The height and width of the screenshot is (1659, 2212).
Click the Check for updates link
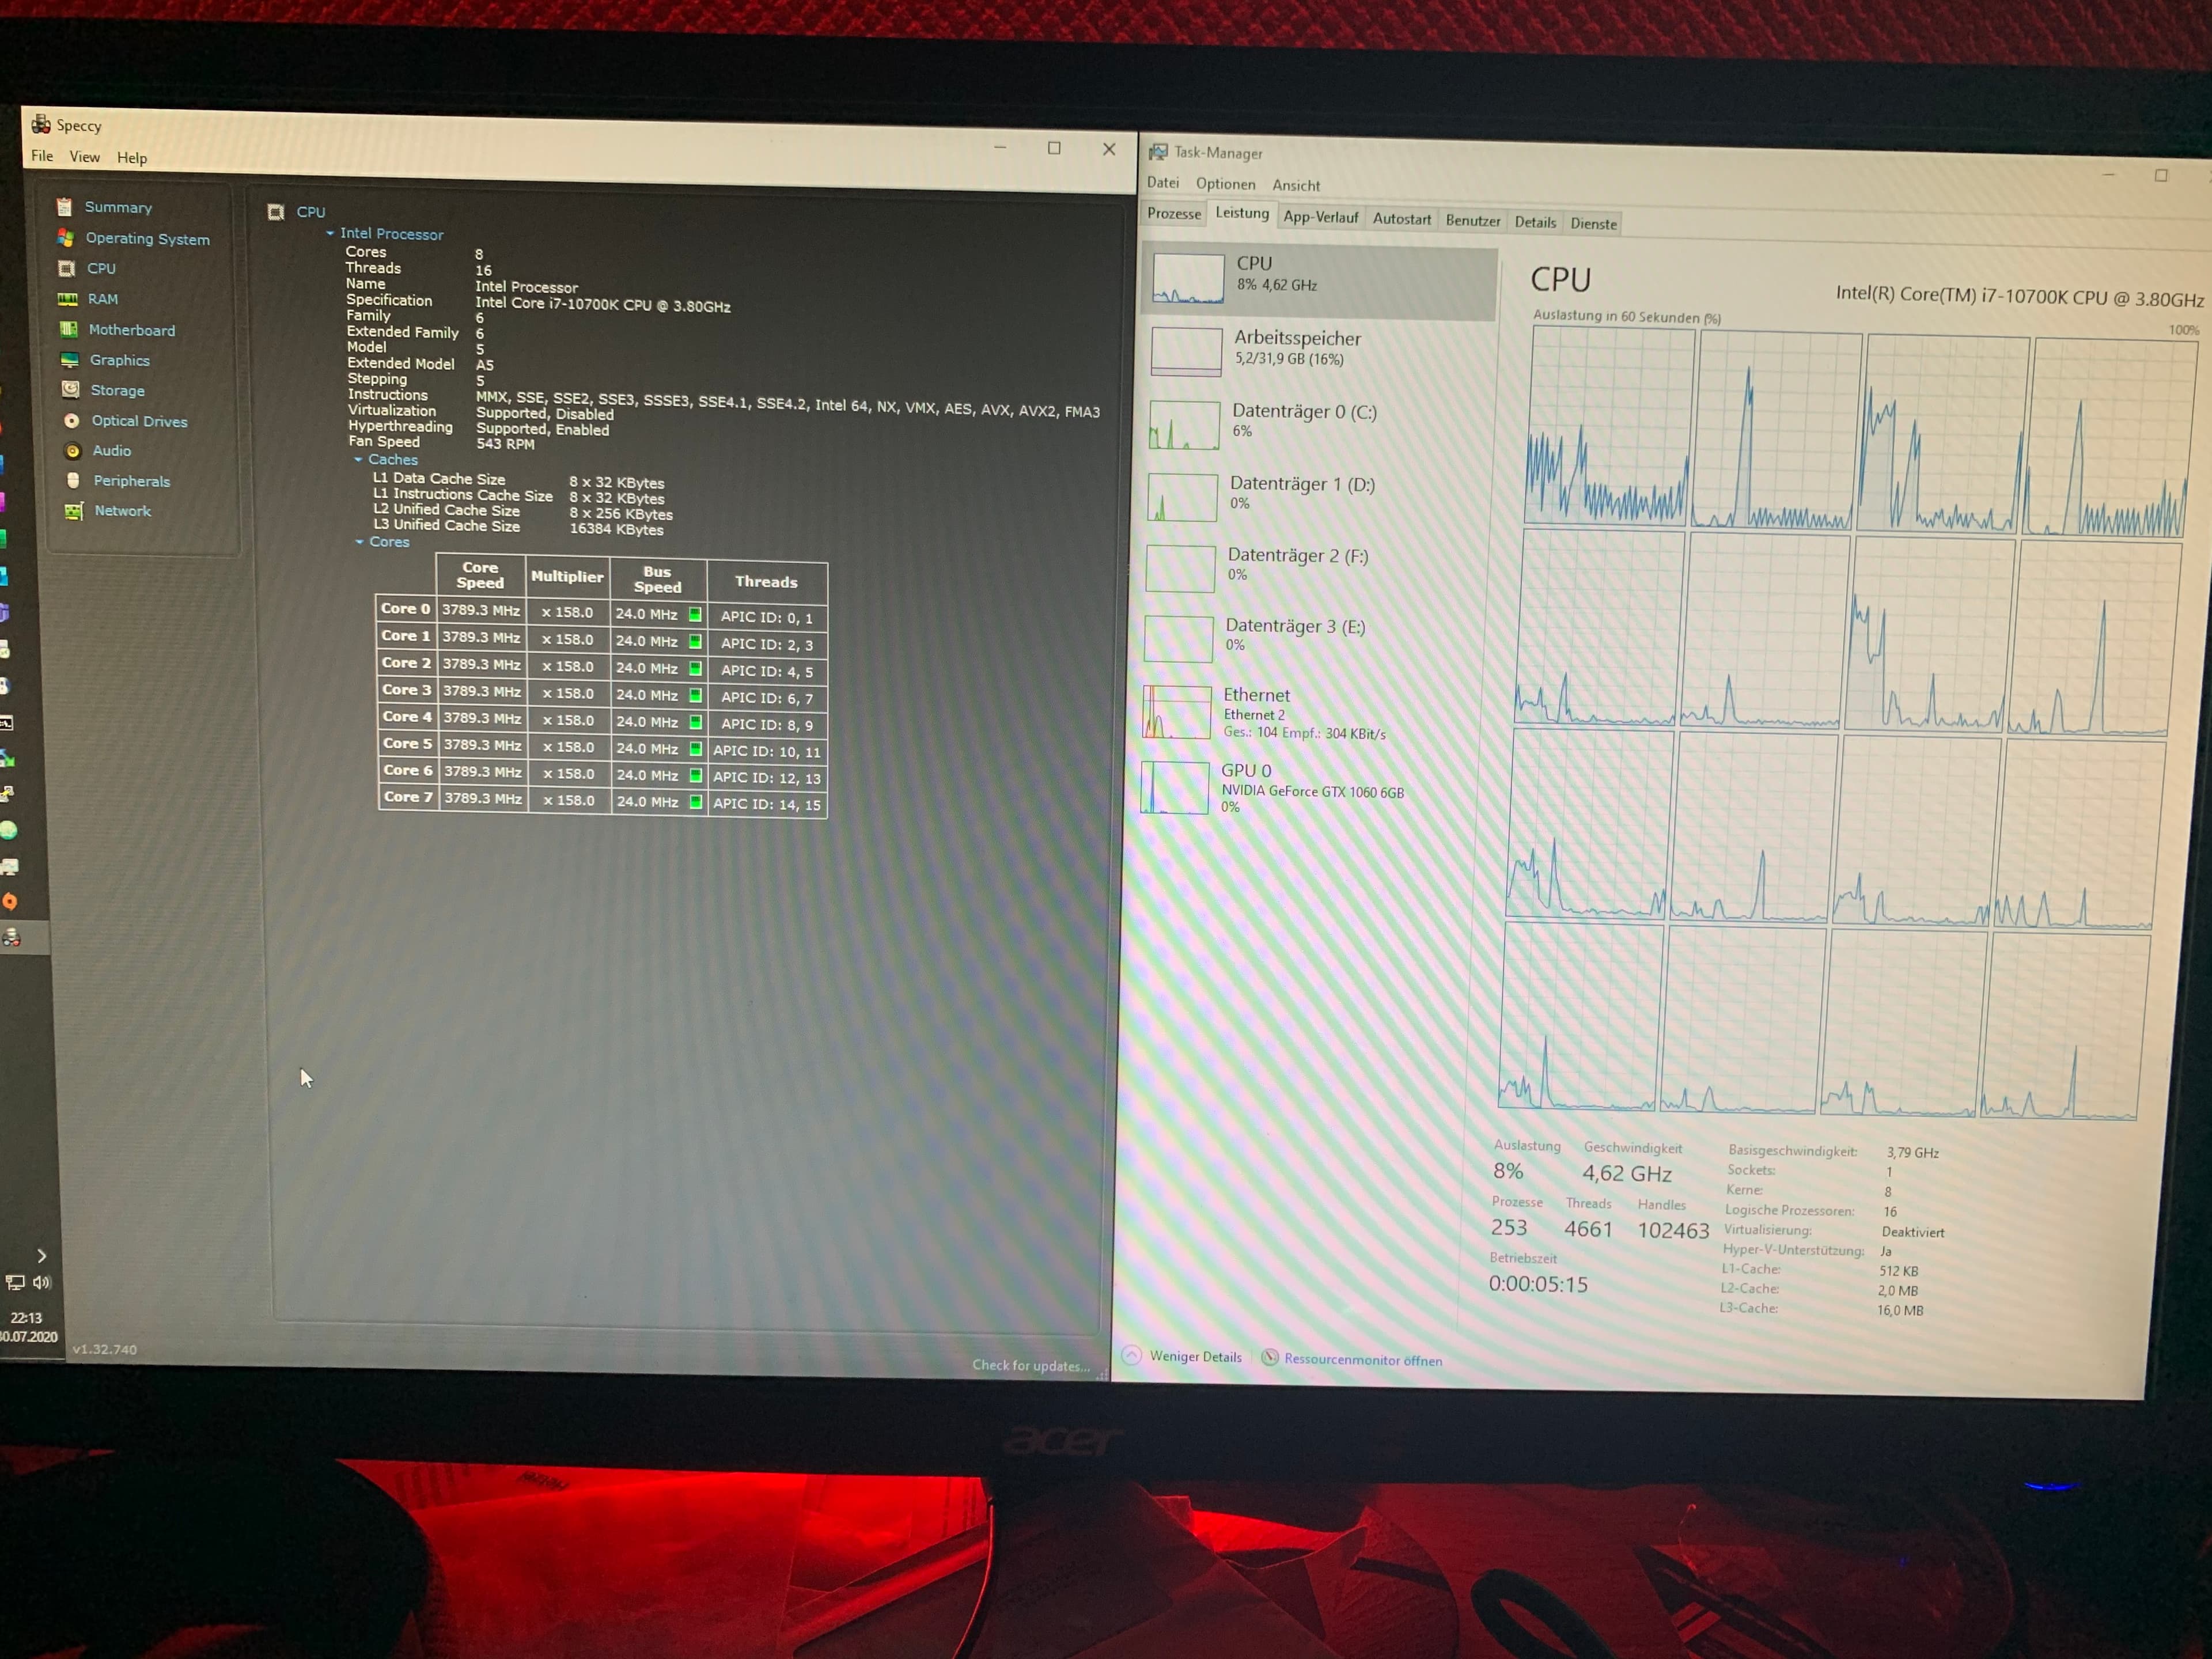(1031, 1365)
